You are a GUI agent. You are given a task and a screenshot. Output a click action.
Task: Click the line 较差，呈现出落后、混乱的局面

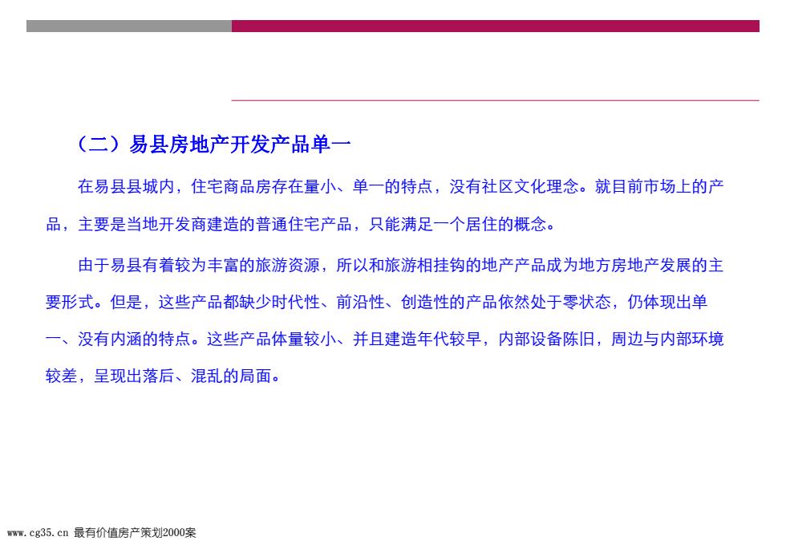(163, 376)
